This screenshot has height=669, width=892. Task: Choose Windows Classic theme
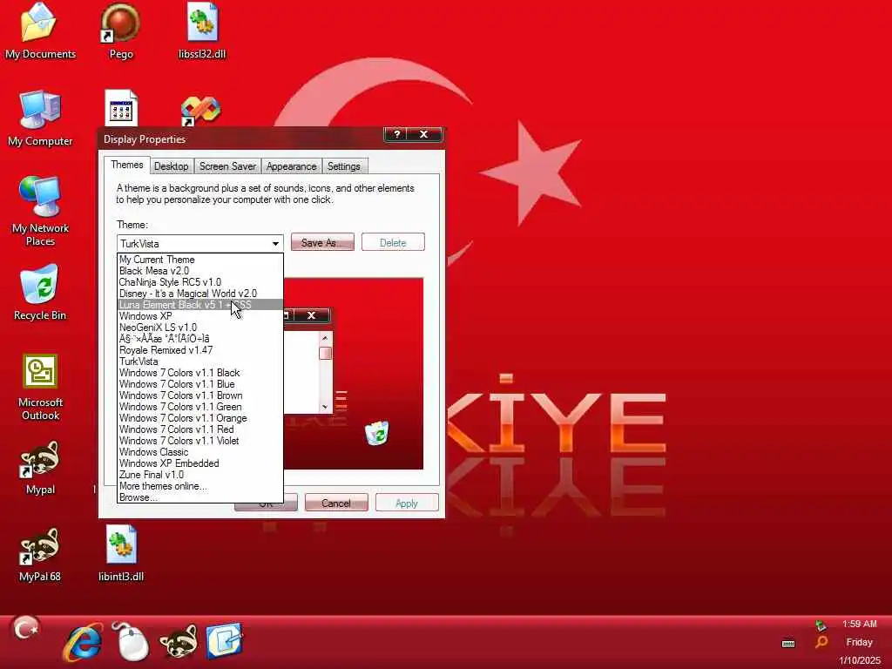pyautogui.click(x=199, y=452)
